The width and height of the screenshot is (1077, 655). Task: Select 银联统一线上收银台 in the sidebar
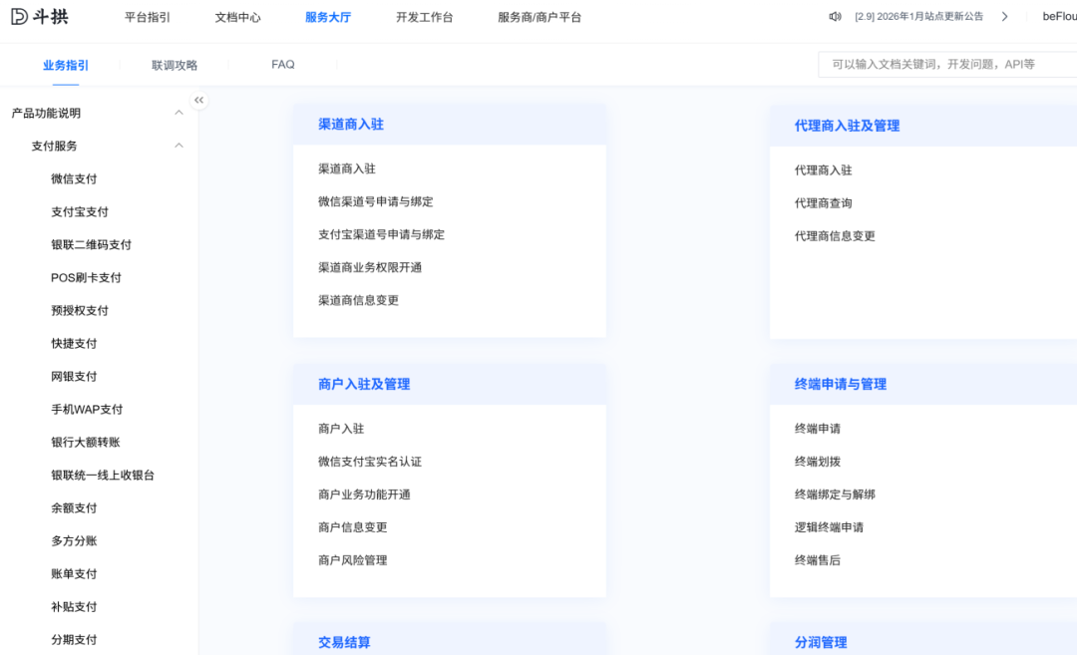point(103,476)
